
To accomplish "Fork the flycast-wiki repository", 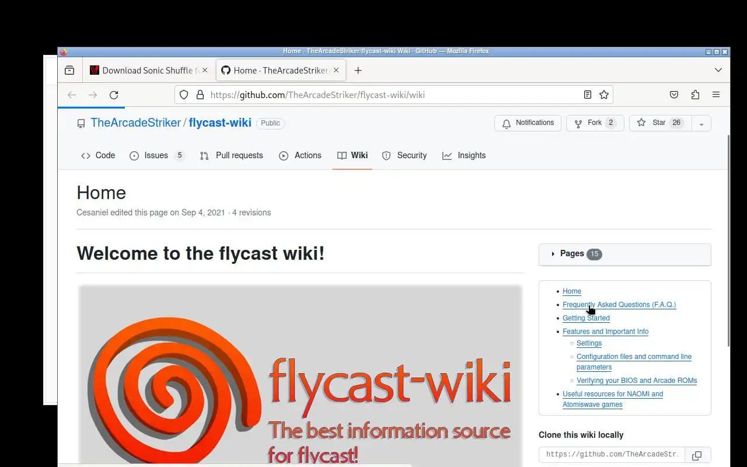I will [x=595, y=123].
